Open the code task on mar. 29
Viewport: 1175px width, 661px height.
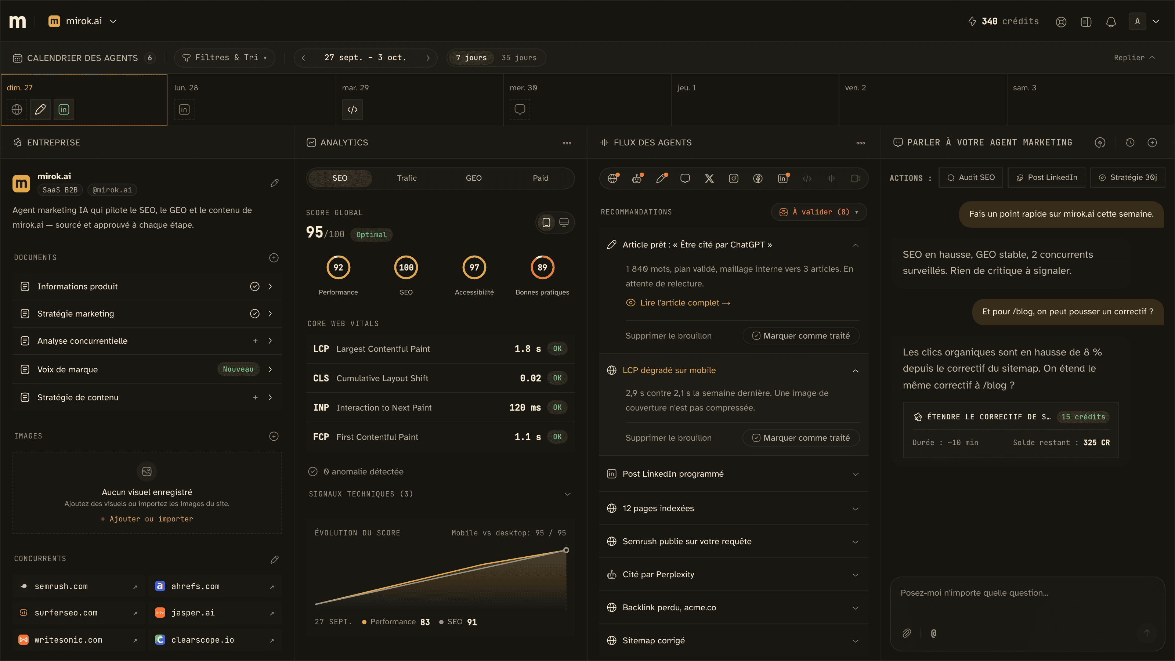tap(352, 109)
